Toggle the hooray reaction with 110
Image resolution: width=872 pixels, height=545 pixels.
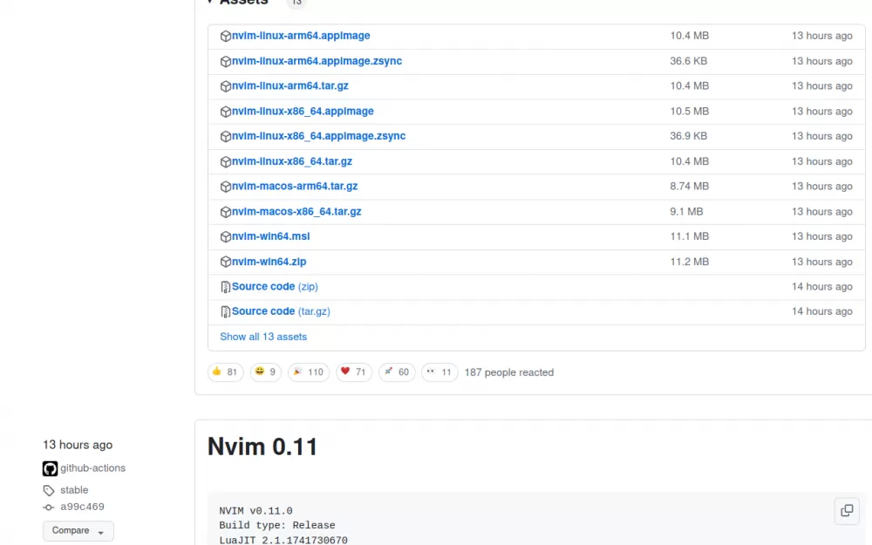pos(309,372)
